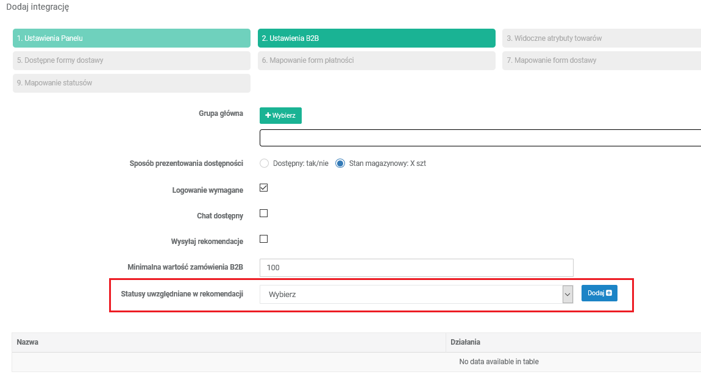Open the Mapowanie form płatności tab
The height and width of the screenshot is (377, 701).
[376, 60]
